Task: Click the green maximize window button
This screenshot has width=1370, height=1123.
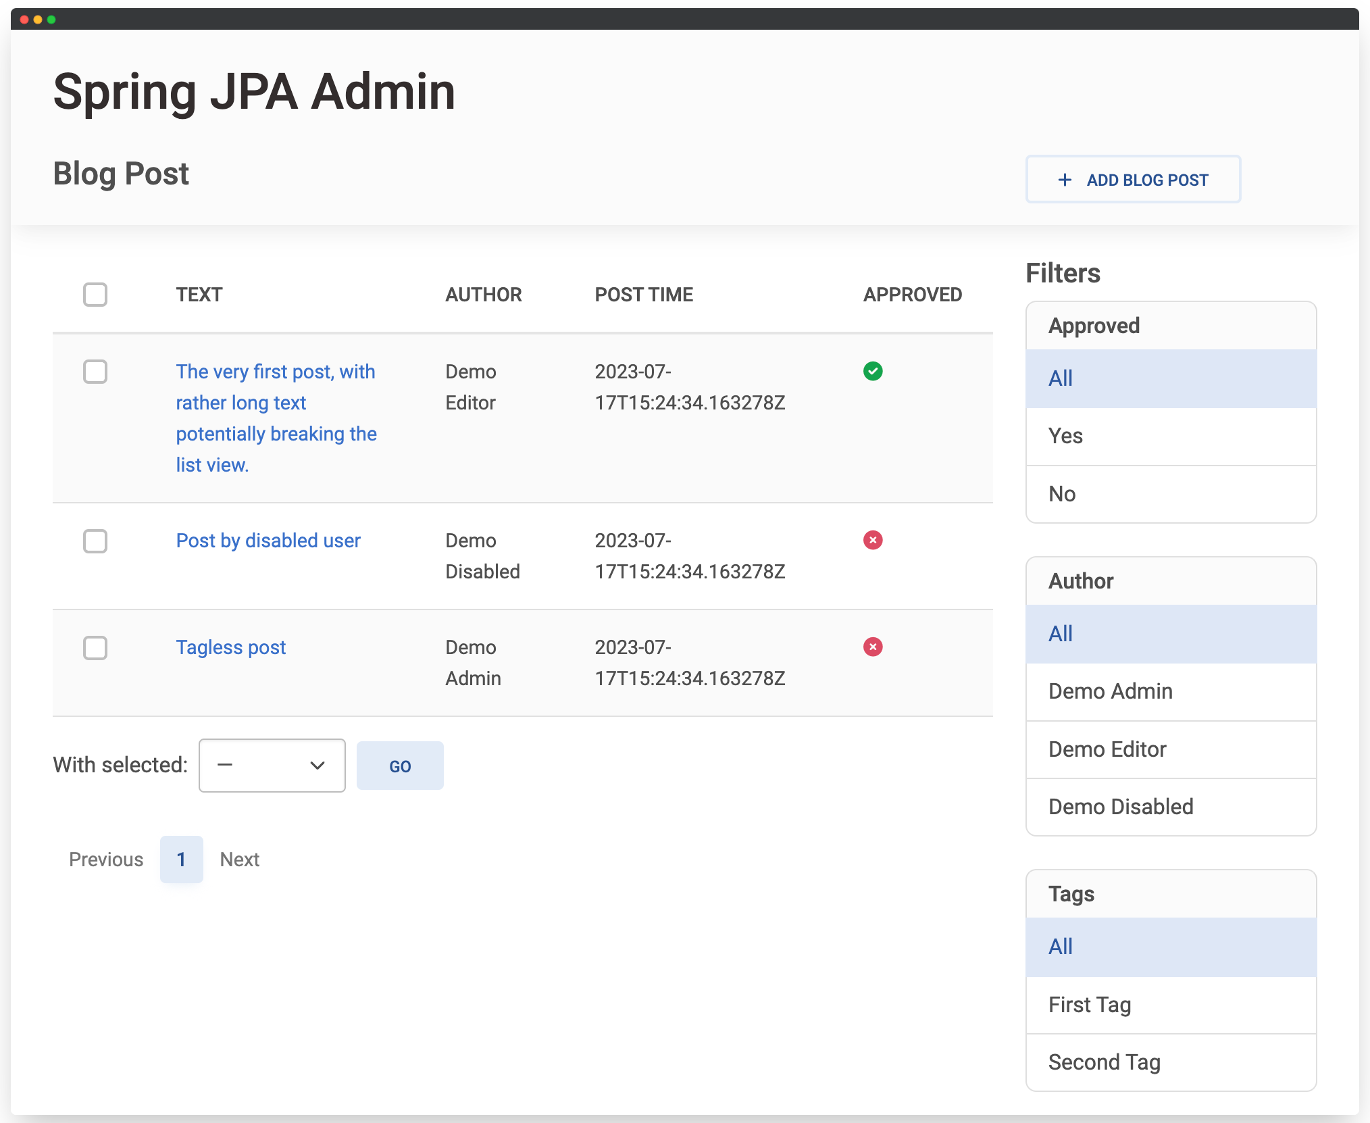Action: [51, 20]
